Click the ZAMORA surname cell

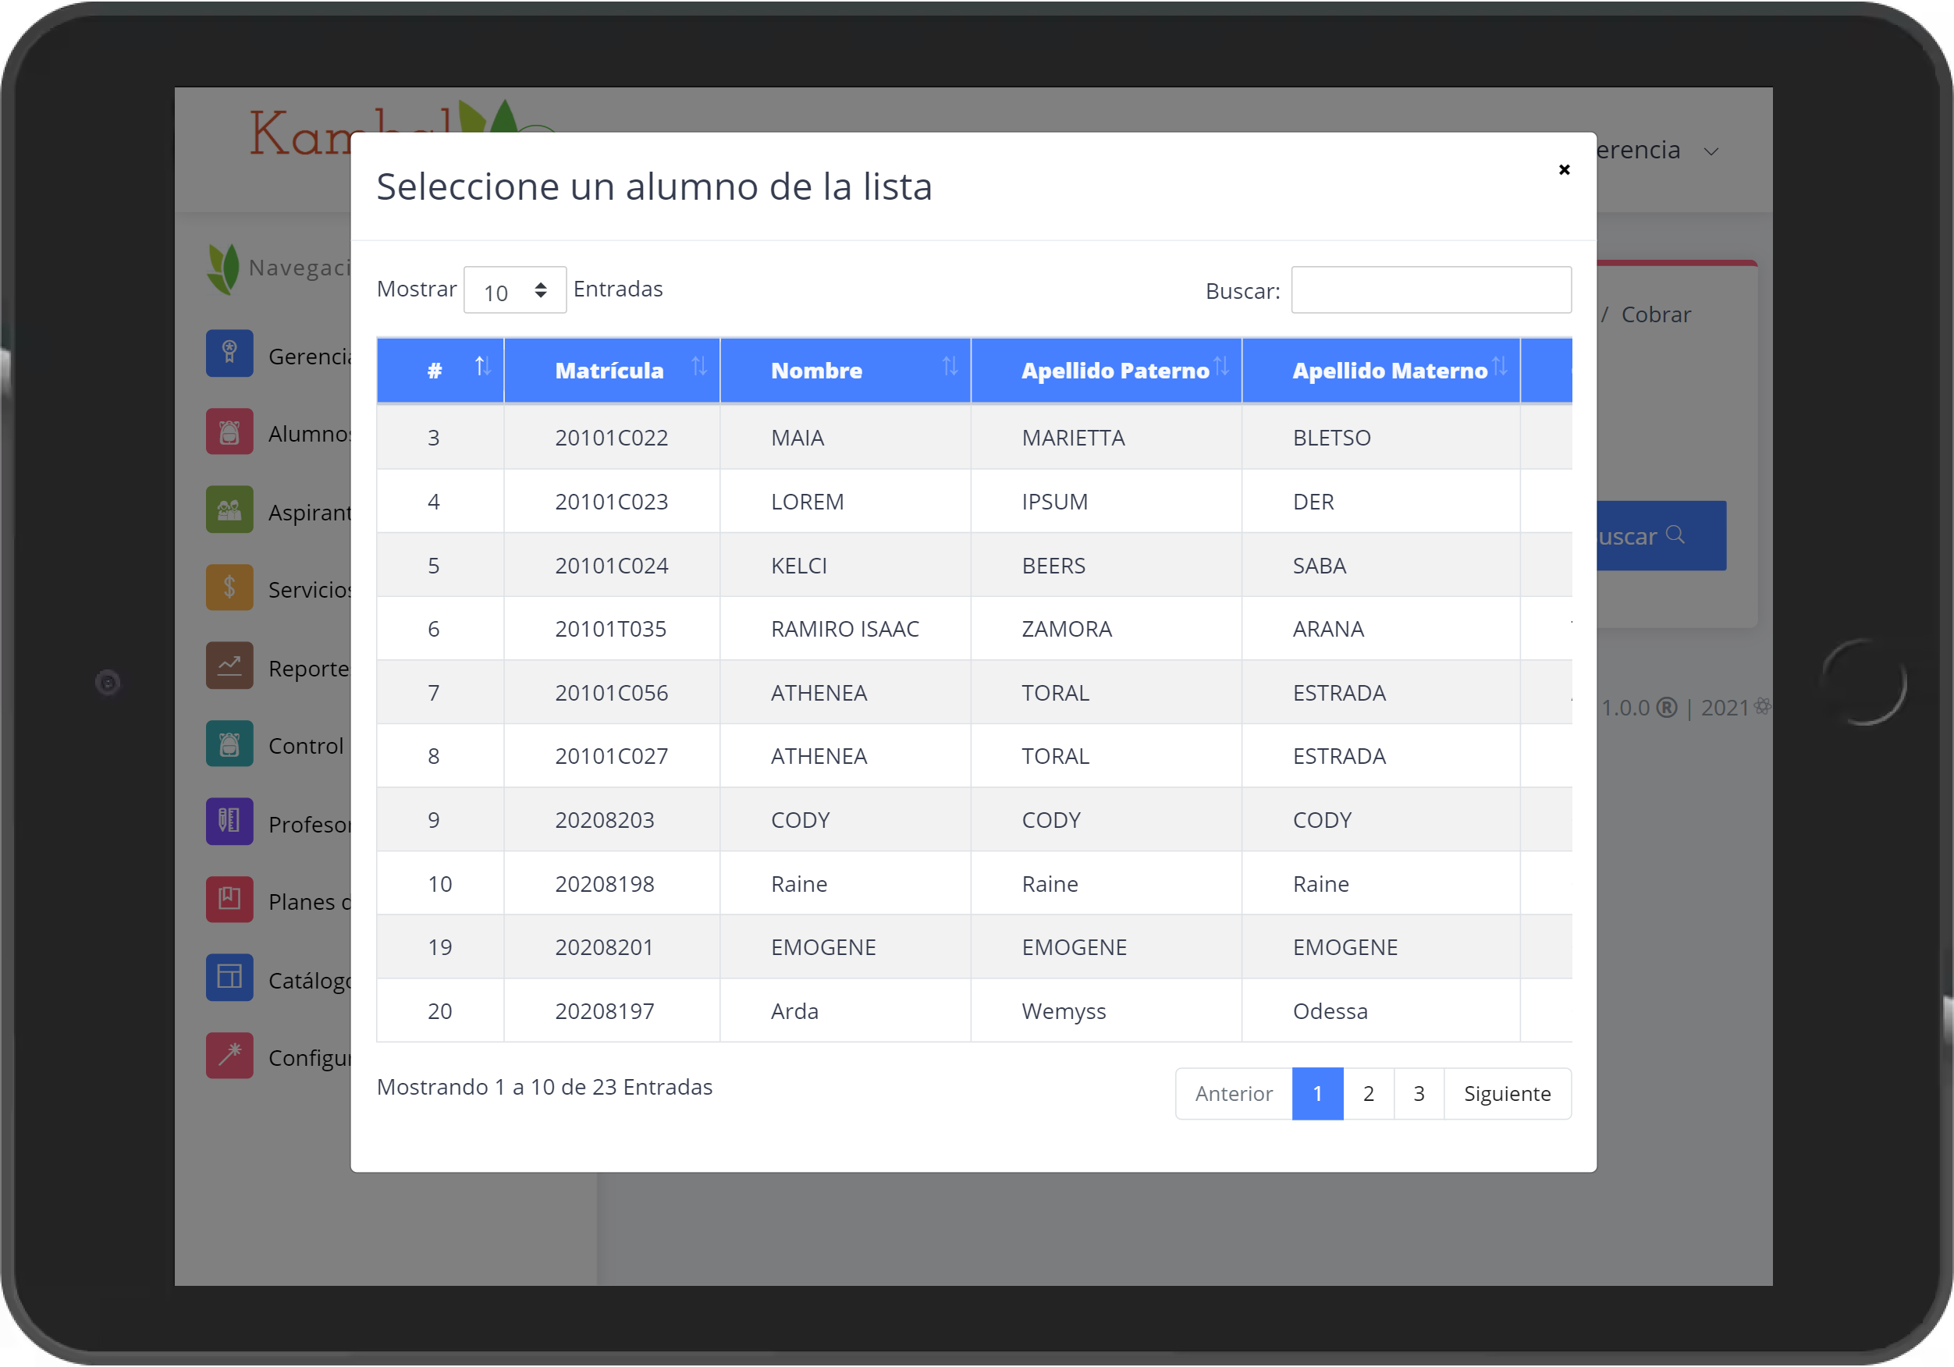(1107, 629)
